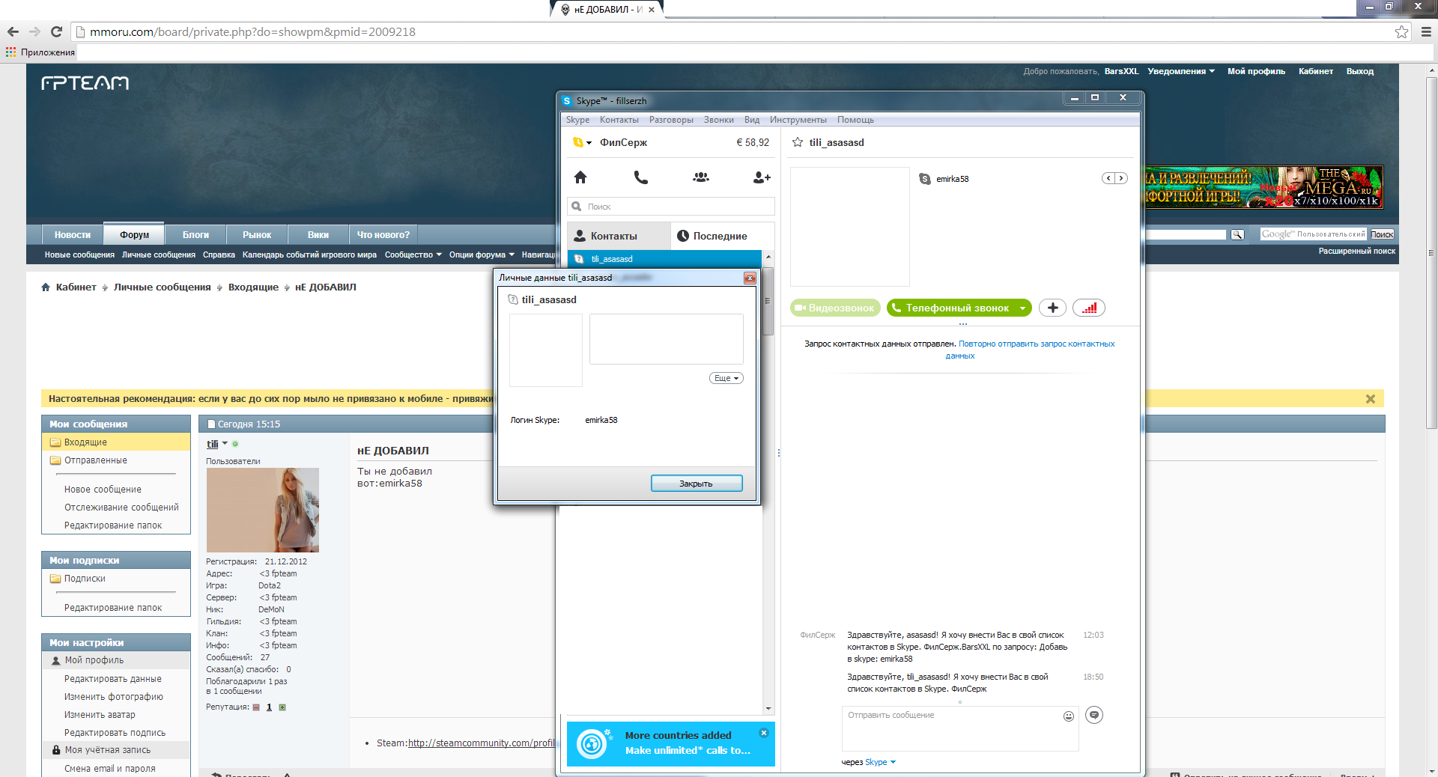Click Закрыть button in dialog
Image resolution: width=1438 pixels, height=777 pixels.
[697, 484]
